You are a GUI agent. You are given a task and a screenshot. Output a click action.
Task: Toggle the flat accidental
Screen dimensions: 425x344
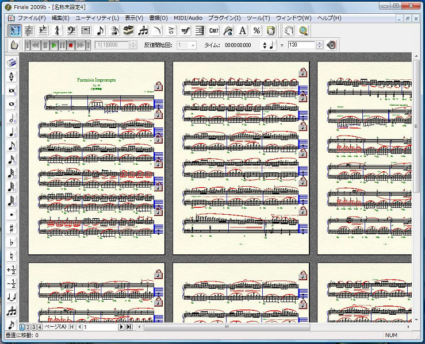pyautogui.click(x=12, y=242)
